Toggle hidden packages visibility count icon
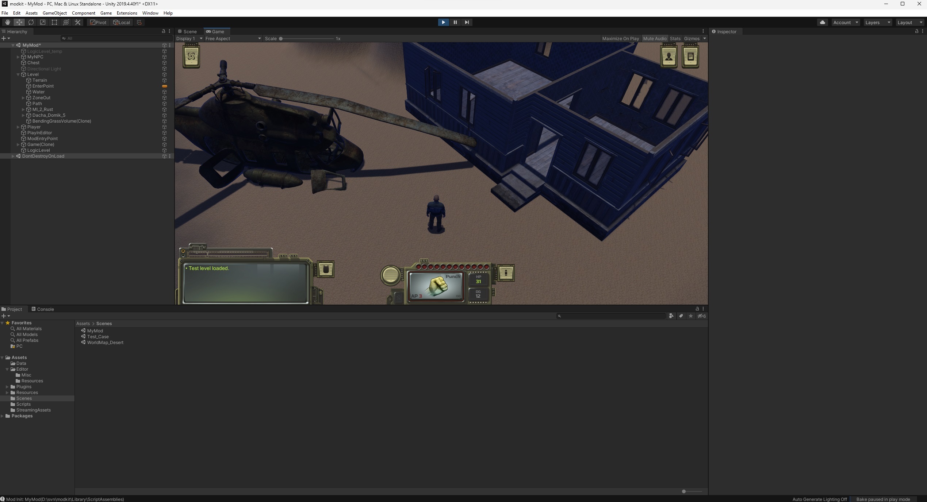Image resolution: width=927 pixels, height=502 pixels. pos(702,316)
